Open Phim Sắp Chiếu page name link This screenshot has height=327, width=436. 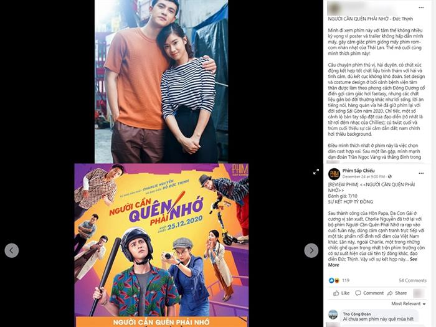(x=358, y=171)
